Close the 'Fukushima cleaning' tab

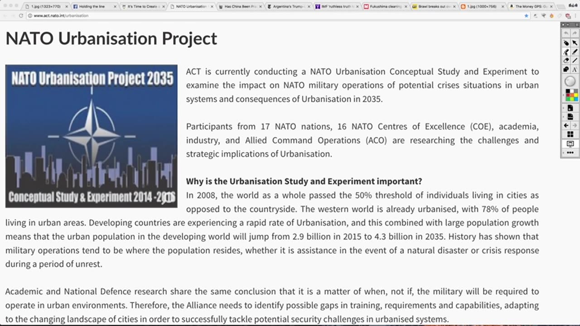[x=406, y=6]
